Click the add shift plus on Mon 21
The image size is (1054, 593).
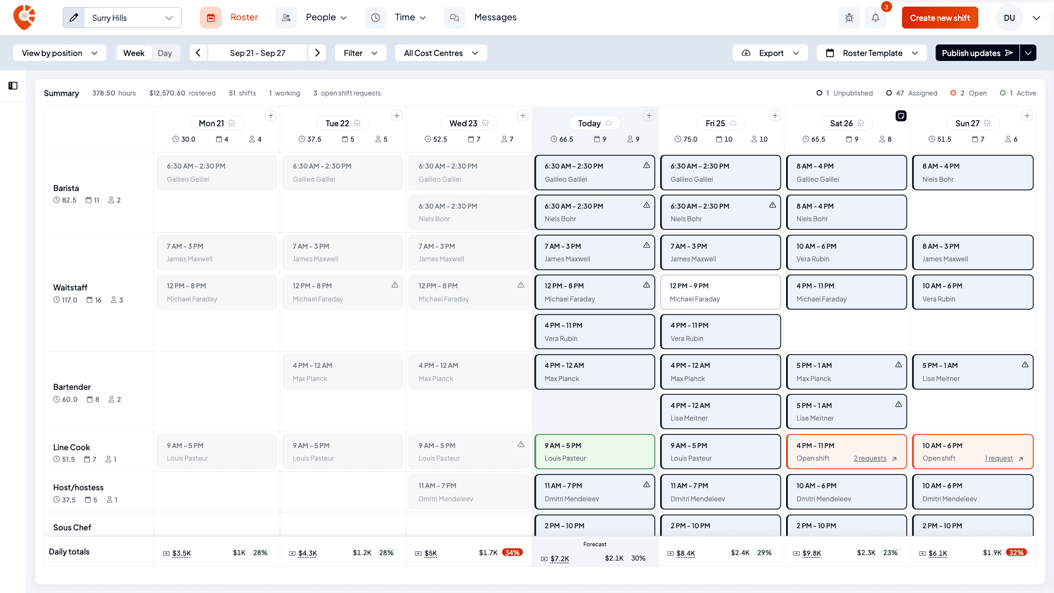(271, 116)
